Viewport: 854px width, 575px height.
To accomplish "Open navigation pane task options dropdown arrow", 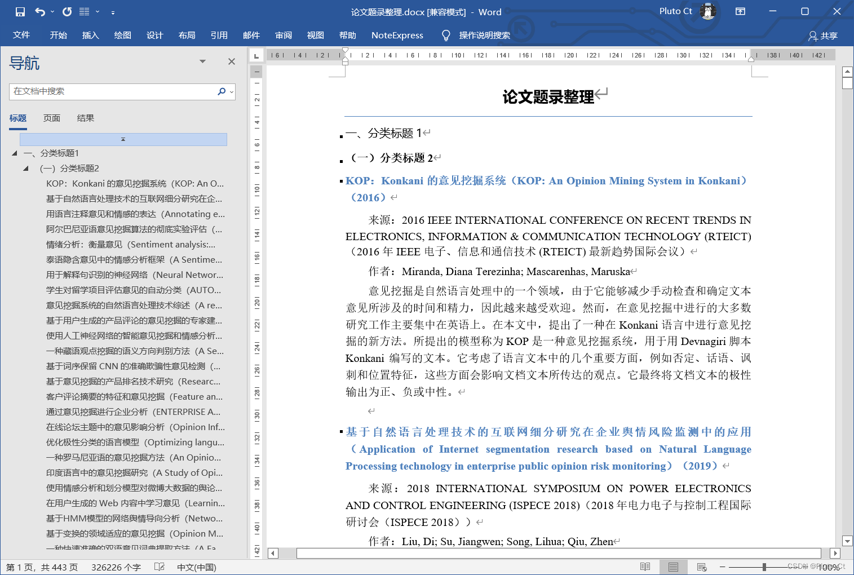I will click(202, 61).
